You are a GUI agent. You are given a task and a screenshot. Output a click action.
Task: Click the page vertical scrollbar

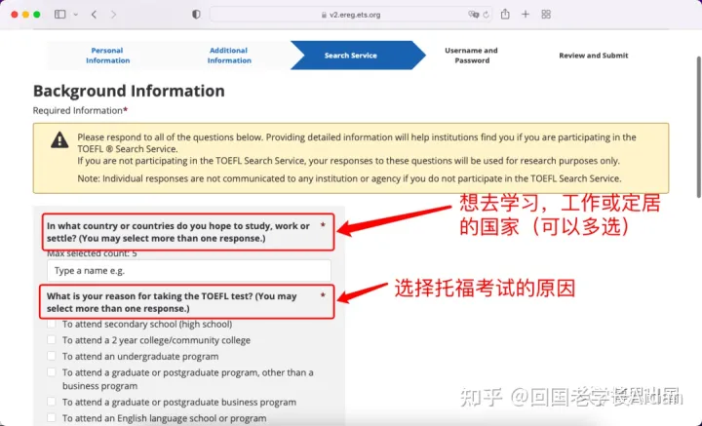[x=699, y=127]
